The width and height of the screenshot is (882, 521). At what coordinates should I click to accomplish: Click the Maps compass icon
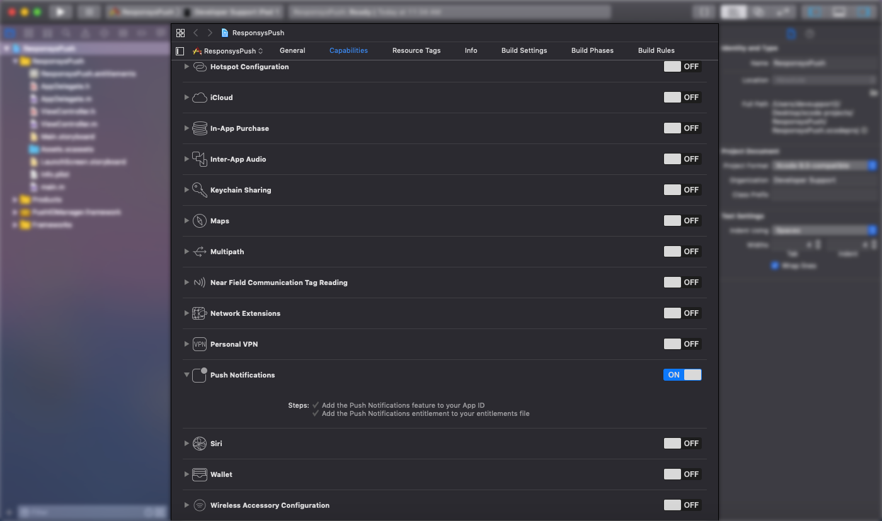click(x=200, y=221)
